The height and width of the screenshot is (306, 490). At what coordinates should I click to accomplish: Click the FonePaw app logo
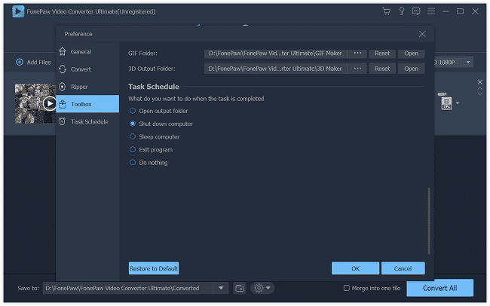[x=18, y=11]
